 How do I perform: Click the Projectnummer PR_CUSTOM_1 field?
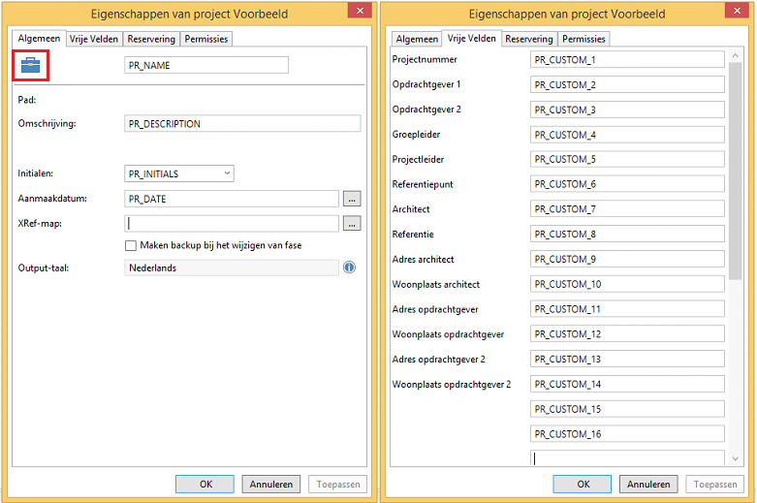click(x=627, y=60)
